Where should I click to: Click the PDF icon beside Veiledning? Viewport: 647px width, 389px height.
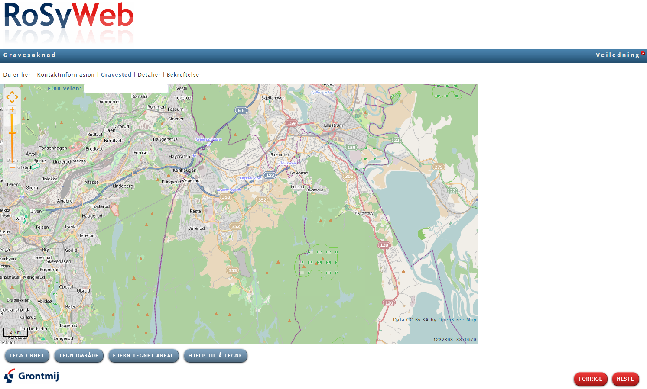pos(643,54)
